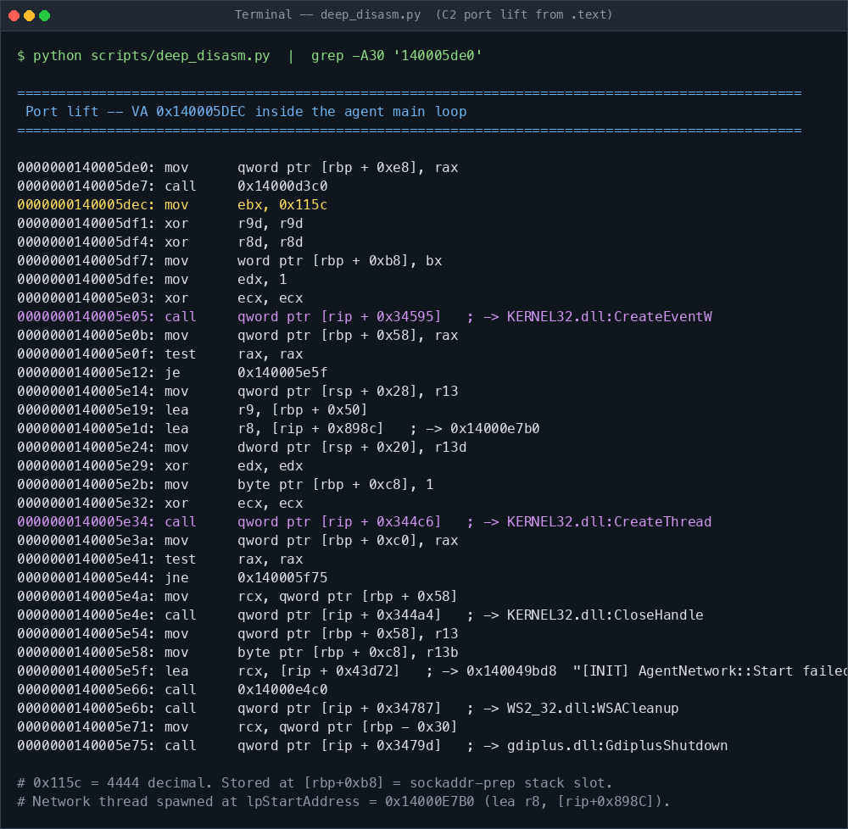848x829 pixels.
Task: Click the red close window button
Action: [x=14, y=15]
